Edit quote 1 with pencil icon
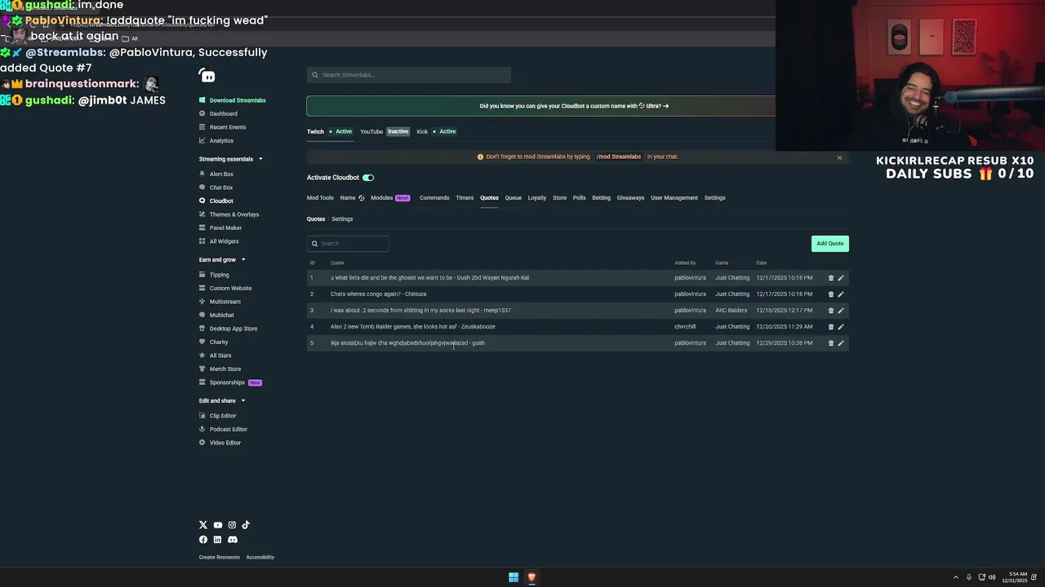This screenshot has width=1045, height=587. coord(841,278)
